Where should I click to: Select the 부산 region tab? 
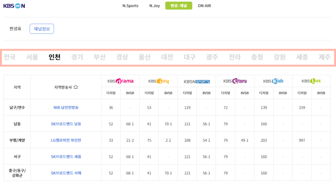pyautogui.click(x=100, y=57)
